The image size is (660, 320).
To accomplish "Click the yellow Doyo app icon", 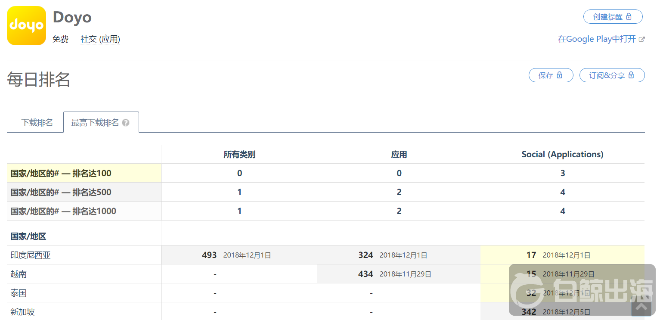I will click(26, 25).
